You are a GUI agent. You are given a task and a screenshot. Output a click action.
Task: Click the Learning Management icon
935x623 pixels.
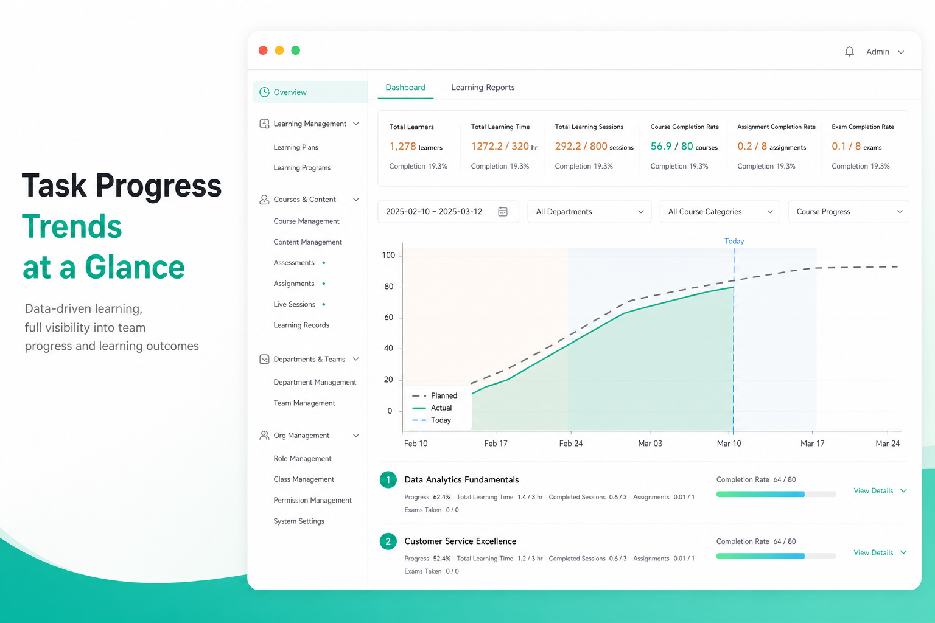(264, 124)
